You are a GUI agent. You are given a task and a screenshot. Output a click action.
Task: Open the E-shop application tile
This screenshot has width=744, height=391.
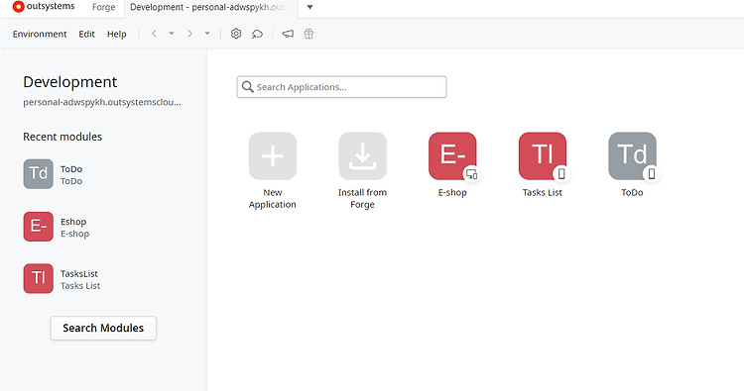coord(452,155)
